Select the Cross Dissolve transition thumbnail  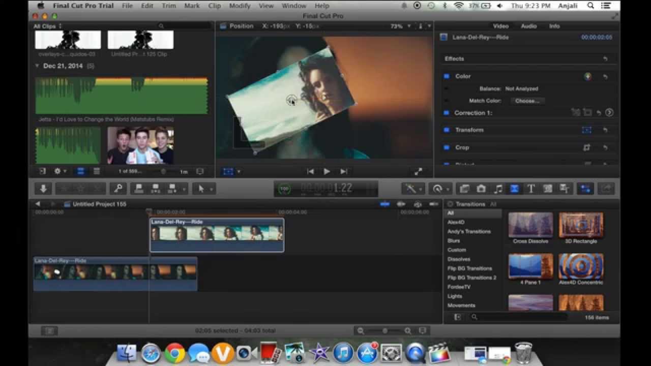(x=530, y=225)
